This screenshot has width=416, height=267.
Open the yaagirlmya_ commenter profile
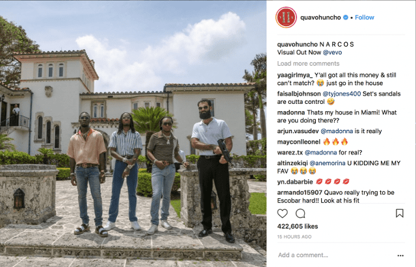click(295, 75)
